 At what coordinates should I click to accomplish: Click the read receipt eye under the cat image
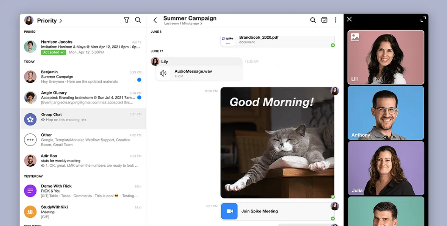tap(333, 197)
